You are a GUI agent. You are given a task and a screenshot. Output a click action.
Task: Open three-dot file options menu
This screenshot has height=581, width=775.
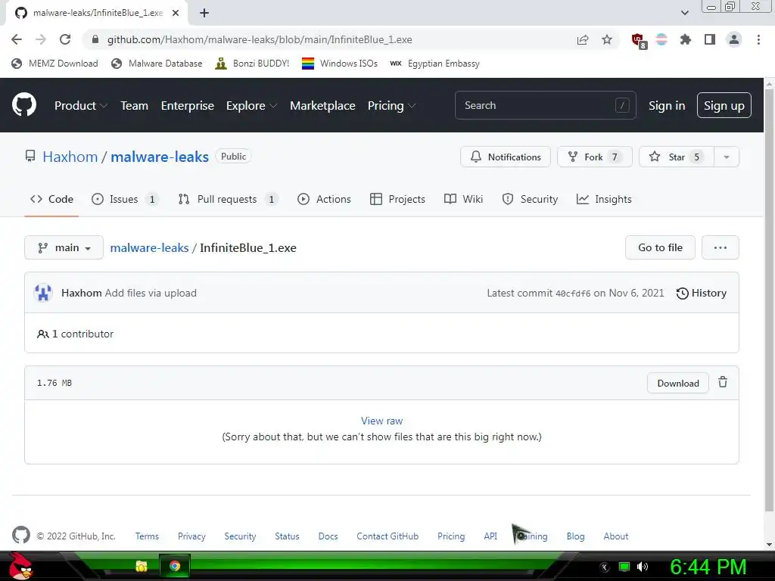tap(721, 247)
